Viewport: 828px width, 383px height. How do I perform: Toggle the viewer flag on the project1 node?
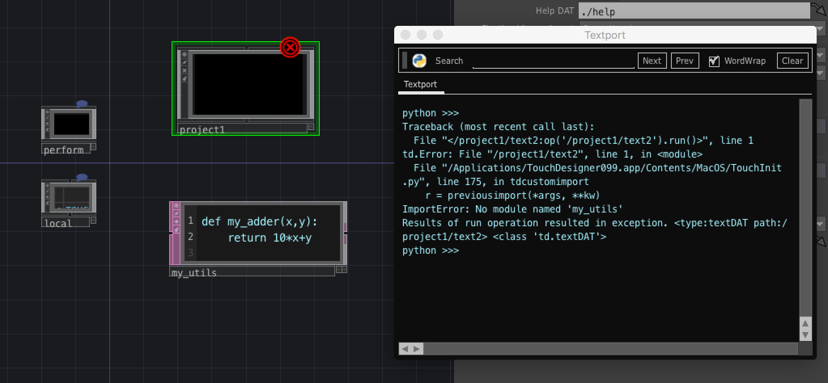[x=185, y=54]
